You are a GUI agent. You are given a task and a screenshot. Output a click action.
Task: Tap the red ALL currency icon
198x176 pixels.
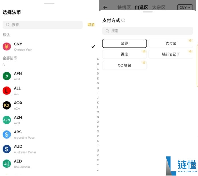pyautogui.click(x=7, y=91)
